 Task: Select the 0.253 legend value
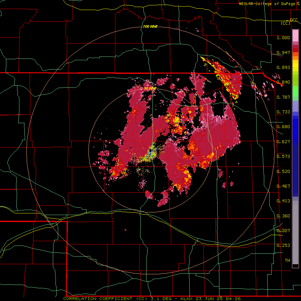(x=283, y=245)
